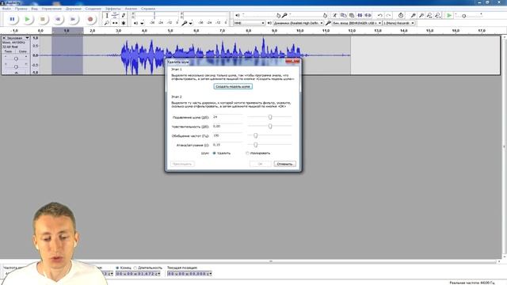Click the noise reduction value field showing 24

227,117
